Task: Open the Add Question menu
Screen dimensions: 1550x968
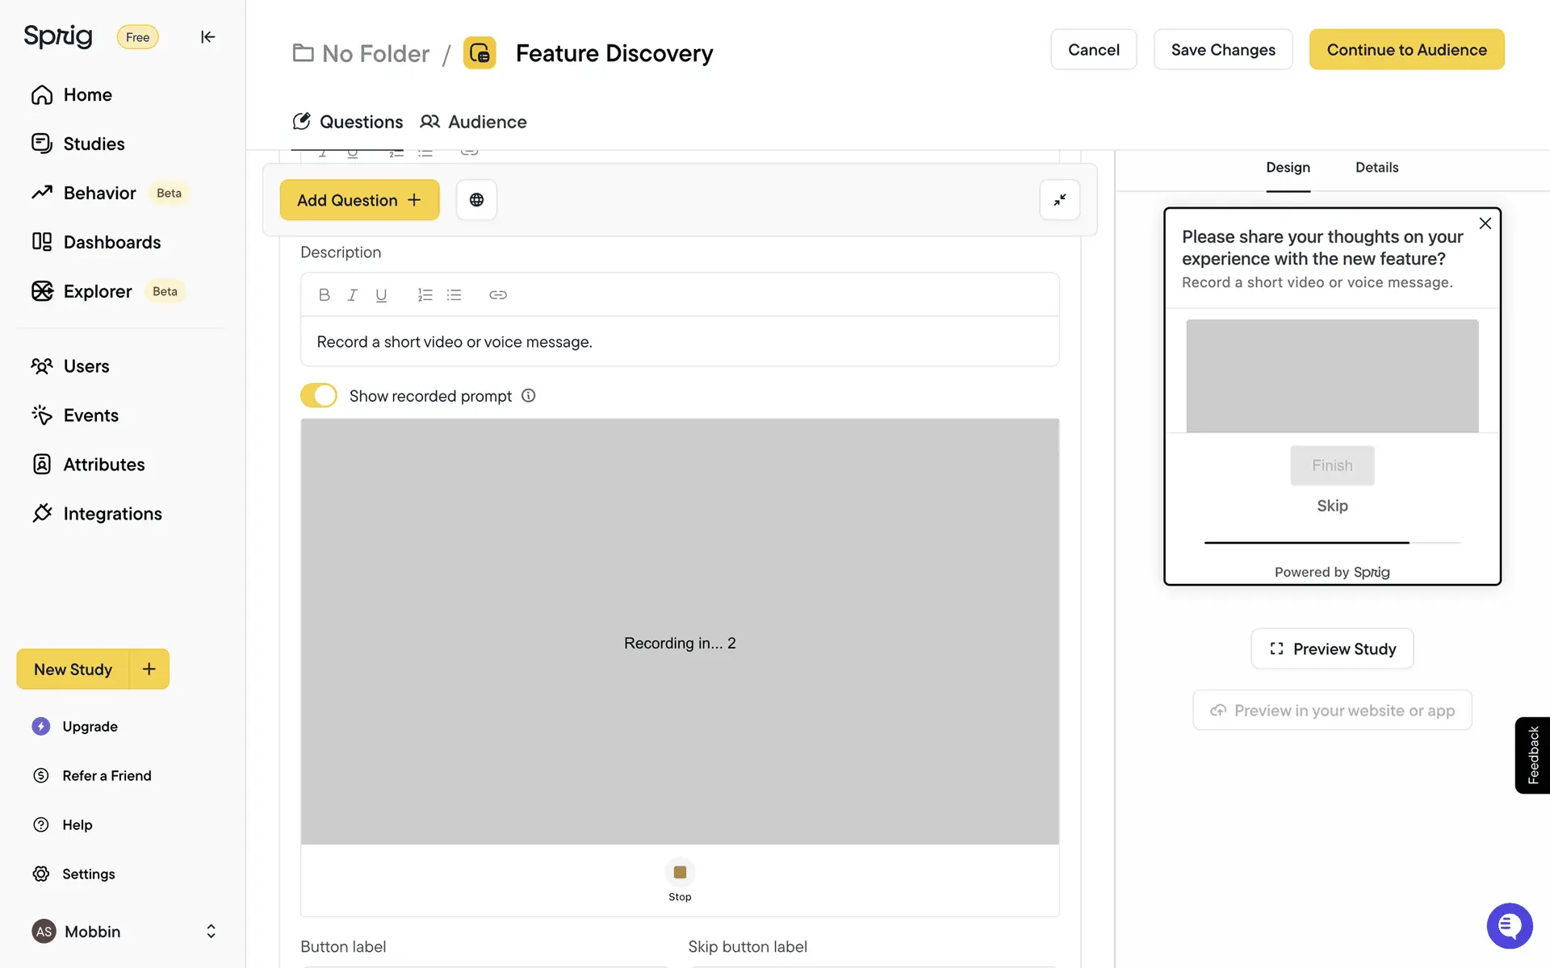Action: pos(359,200)
